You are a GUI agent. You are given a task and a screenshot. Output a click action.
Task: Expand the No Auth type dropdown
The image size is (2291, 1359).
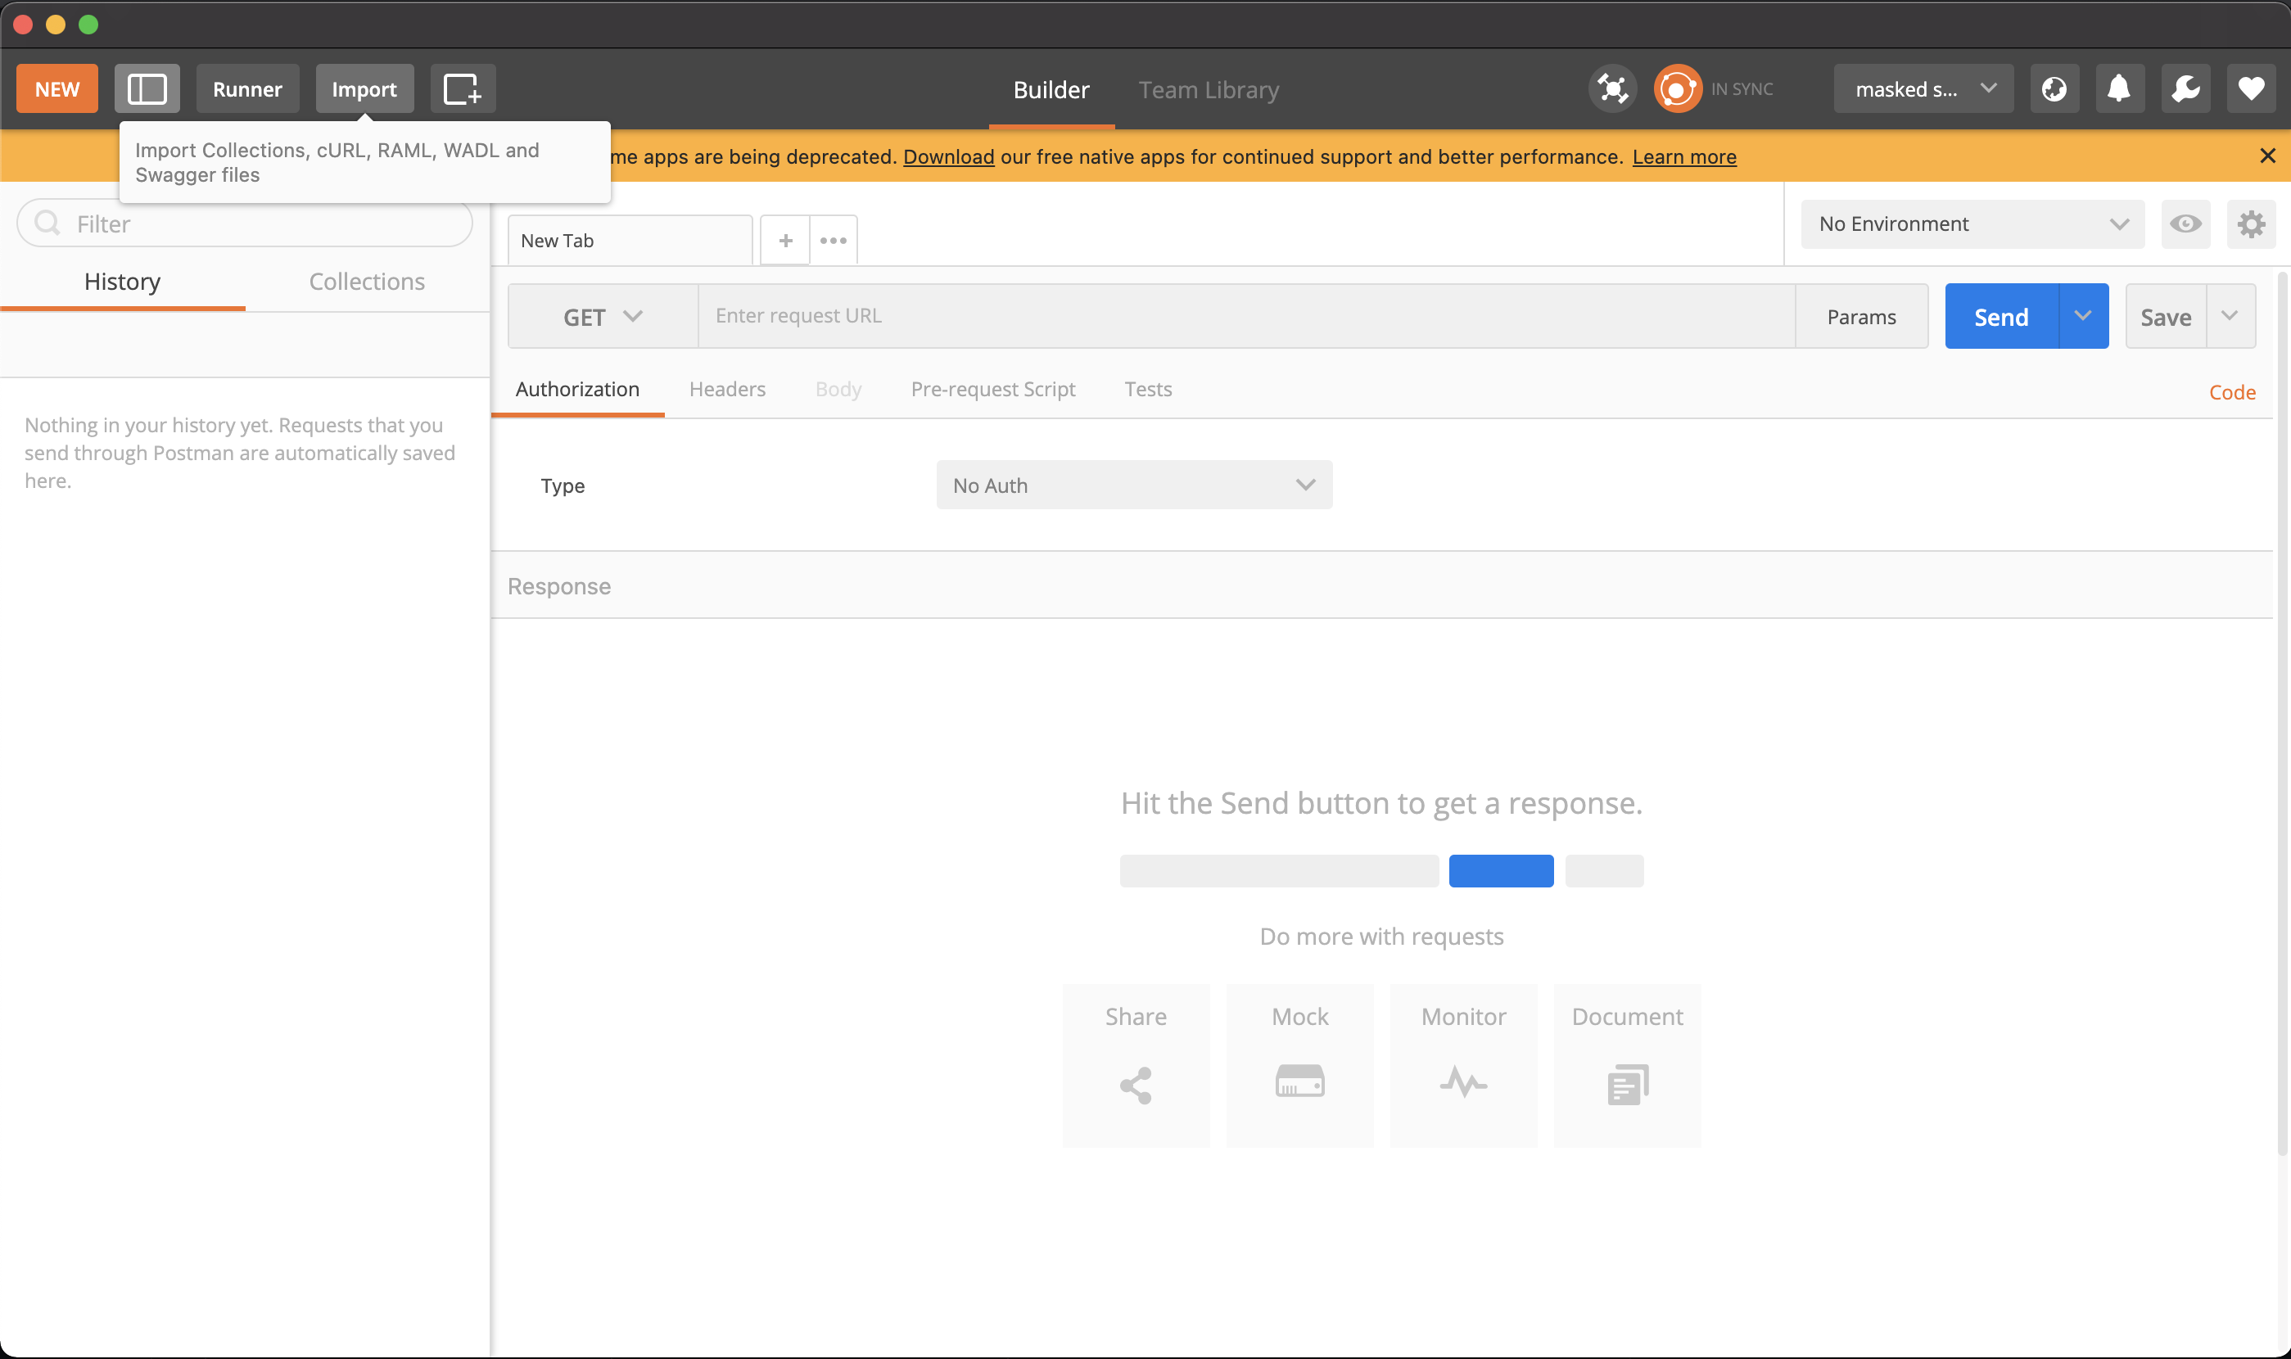(1132, 485)
